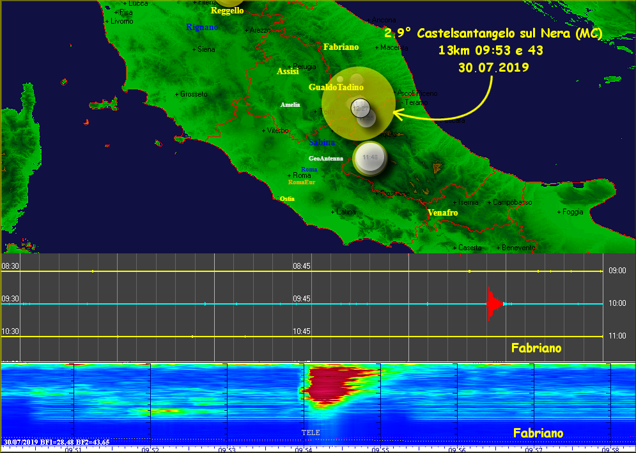Select the GualdoTadino station label
The image size is (636, 453).
pos(336,87)
